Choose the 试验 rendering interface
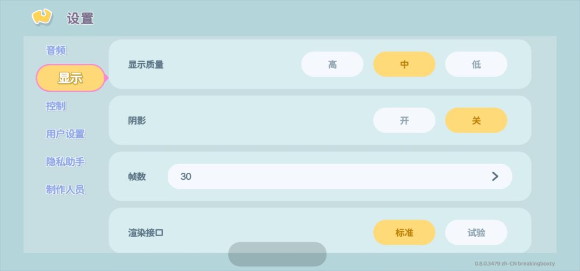The image size is (580, 271). pos(476,232)
